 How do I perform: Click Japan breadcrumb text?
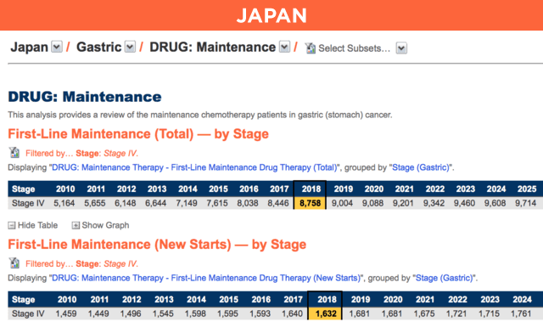[x=30, y=47]
